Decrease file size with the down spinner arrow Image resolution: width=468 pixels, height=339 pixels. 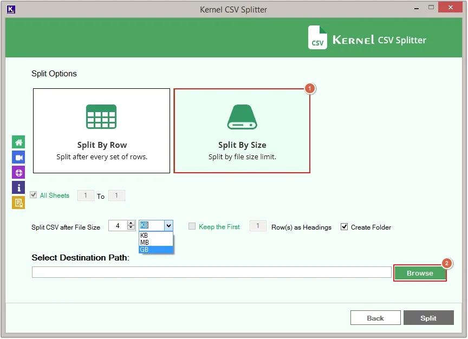(131, 228)
